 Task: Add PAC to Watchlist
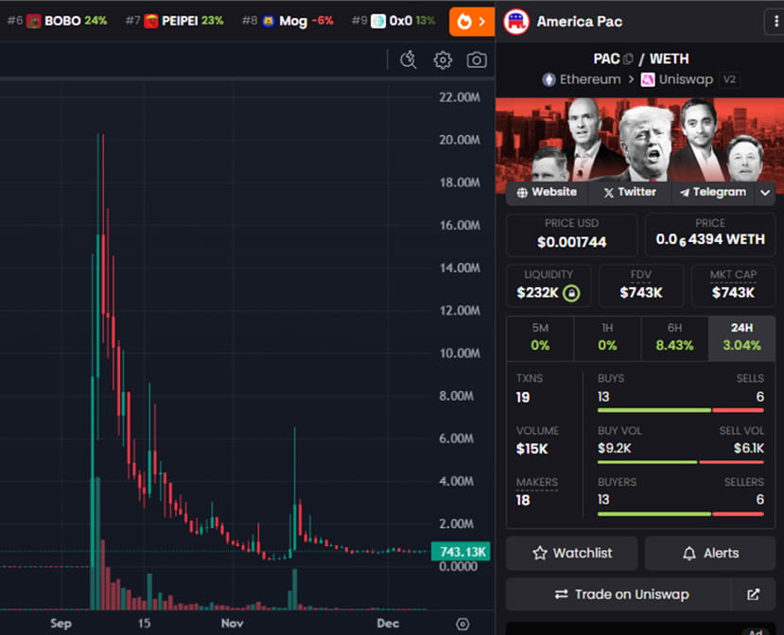tap(571, 553)
